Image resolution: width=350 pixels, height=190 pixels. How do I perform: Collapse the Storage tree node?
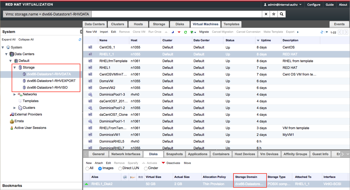15,68
